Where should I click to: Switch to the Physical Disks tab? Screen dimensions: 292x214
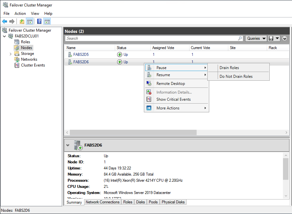(x=173, y=202)
